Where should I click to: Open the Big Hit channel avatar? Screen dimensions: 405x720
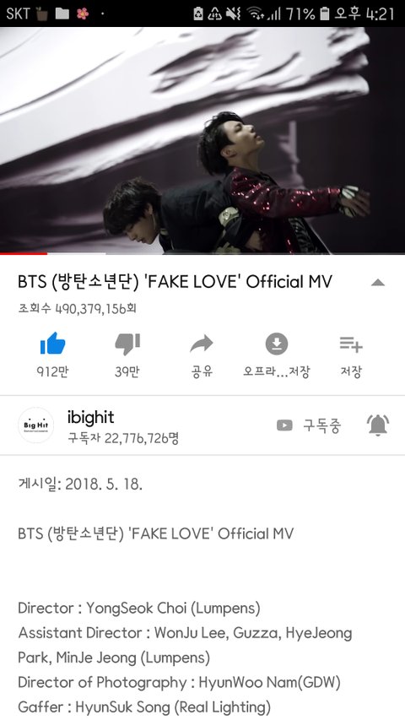(35, 425)
